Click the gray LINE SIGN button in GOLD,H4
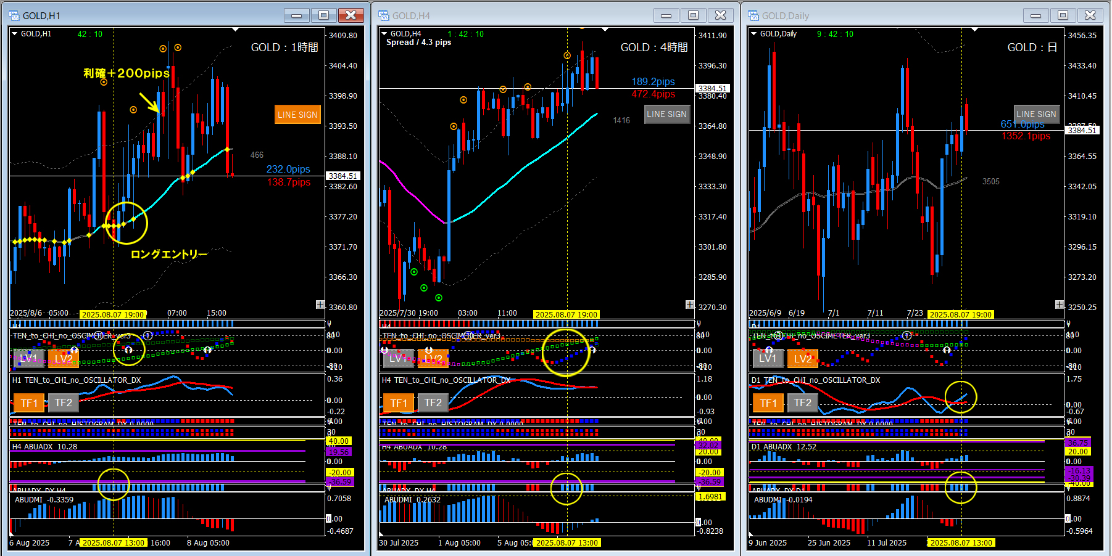This screenshot has height=556, width=1112. (666, 114)
